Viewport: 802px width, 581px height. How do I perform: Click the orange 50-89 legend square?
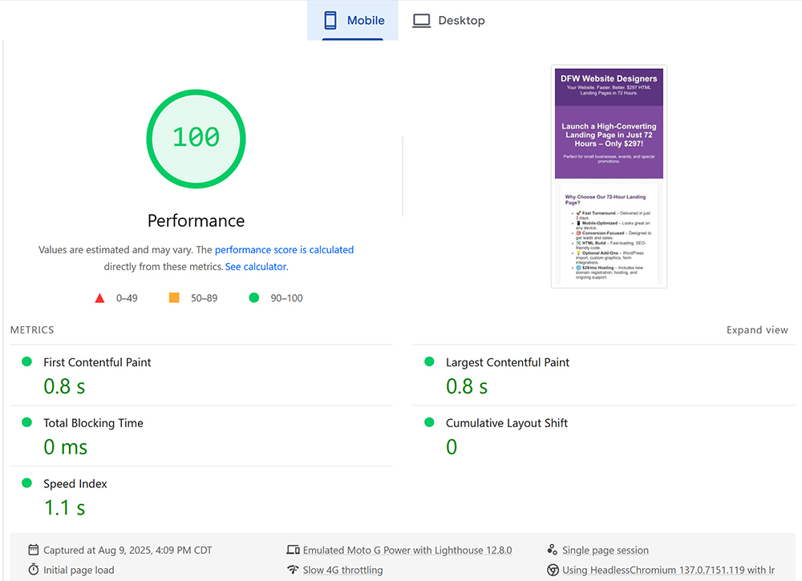174,297
